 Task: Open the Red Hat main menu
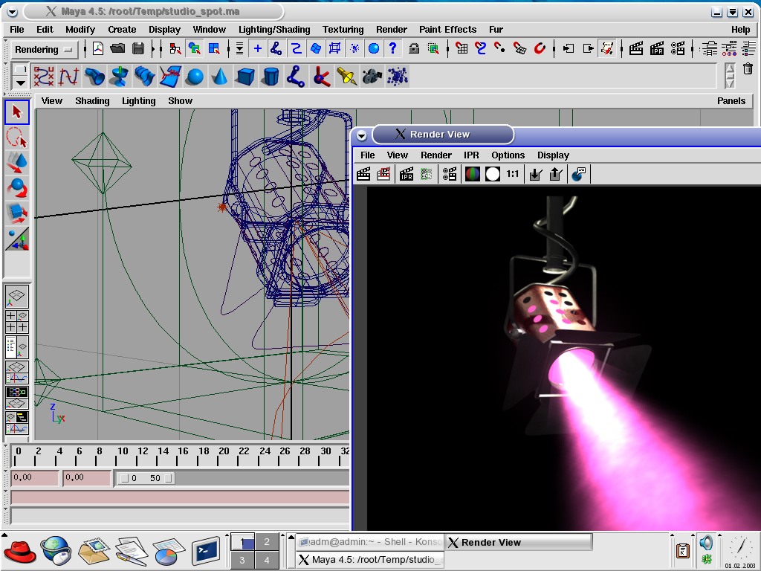point(20,552)
